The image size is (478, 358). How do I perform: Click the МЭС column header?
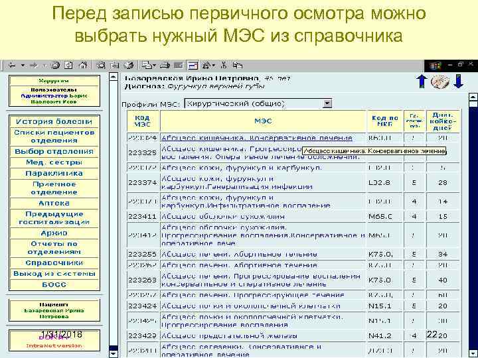263,121
